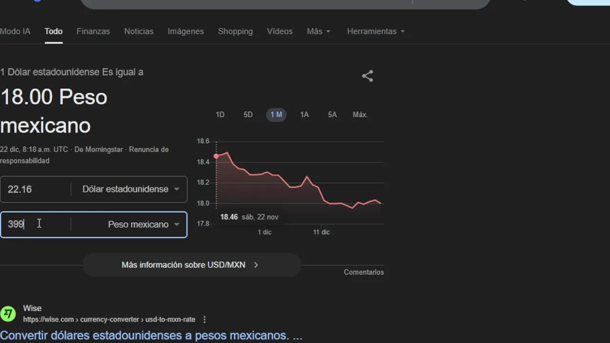Click the chart point at 22 nov

(216, 156)
